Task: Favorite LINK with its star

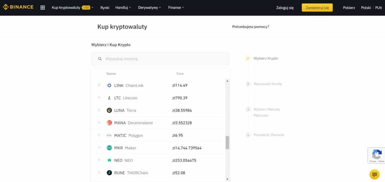Action: tap(99, 85)
